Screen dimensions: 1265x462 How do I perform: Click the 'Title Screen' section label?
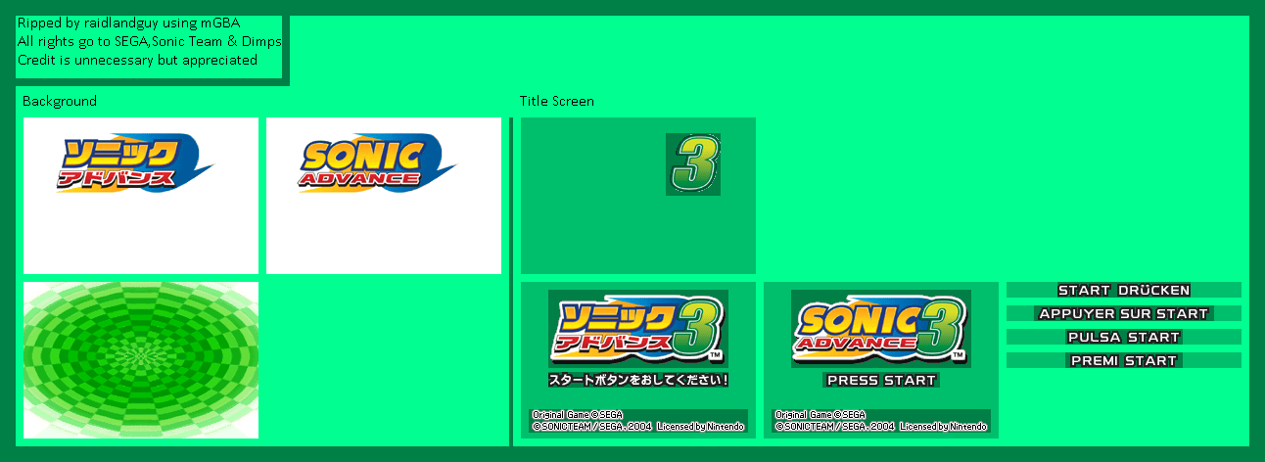coord(556,101)
